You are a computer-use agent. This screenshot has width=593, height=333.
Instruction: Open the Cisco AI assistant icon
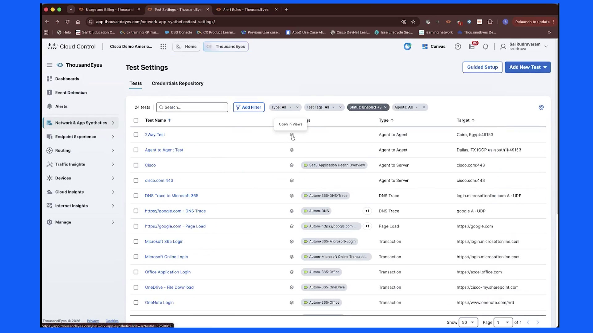pyautogui.click(x=407, y=47)
